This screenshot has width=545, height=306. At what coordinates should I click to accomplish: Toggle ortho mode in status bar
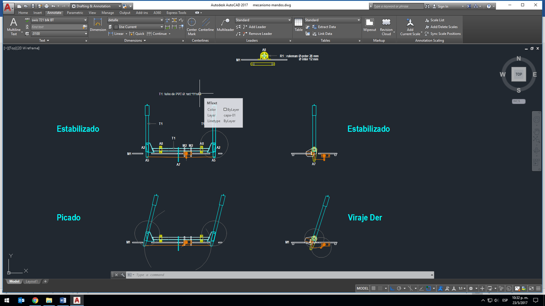point(392,288)
